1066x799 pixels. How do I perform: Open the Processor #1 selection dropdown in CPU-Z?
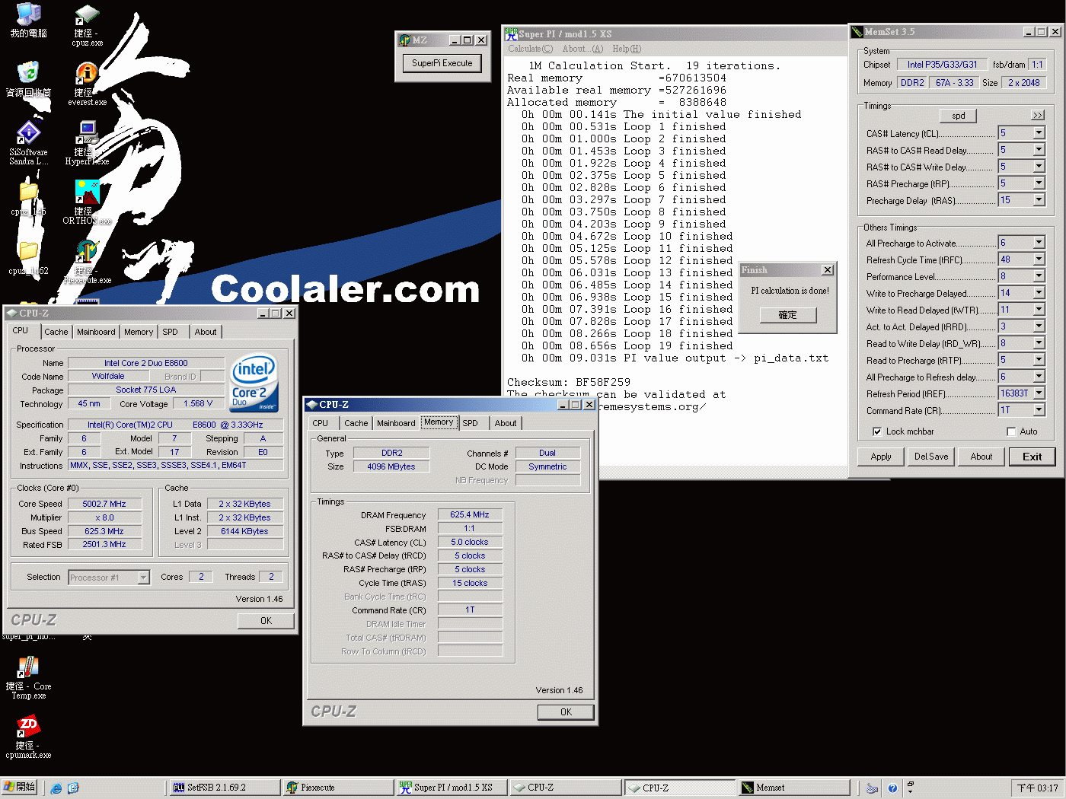[x=142, y=577]
